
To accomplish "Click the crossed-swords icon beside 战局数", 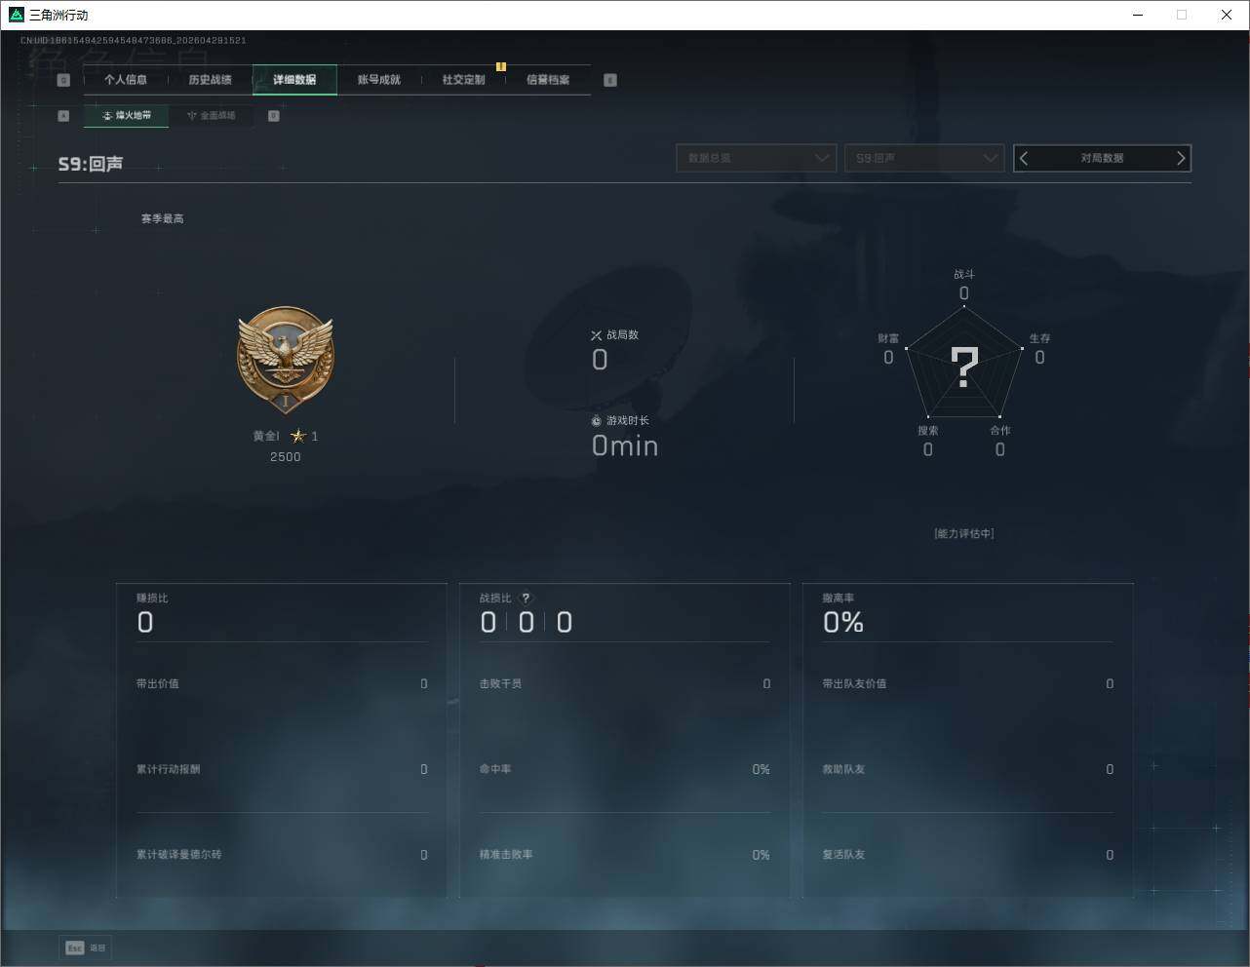I will point(597,335).
